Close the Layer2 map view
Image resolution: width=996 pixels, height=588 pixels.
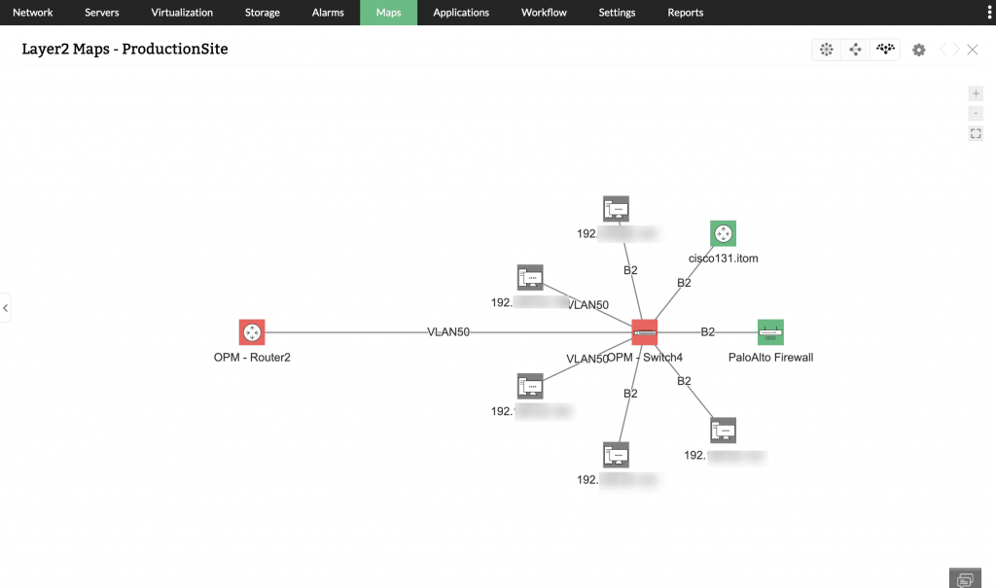[x=973, y=50]
